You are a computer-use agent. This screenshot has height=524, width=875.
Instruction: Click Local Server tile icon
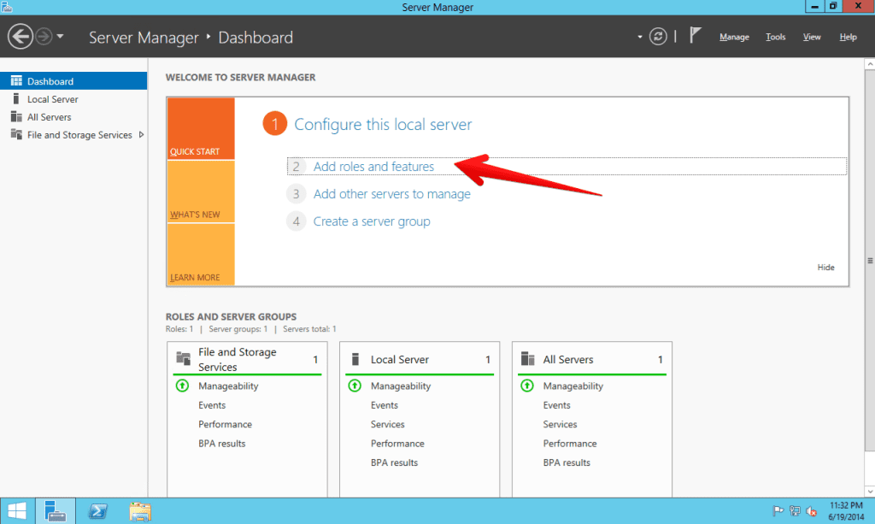(x=355, y=359)
